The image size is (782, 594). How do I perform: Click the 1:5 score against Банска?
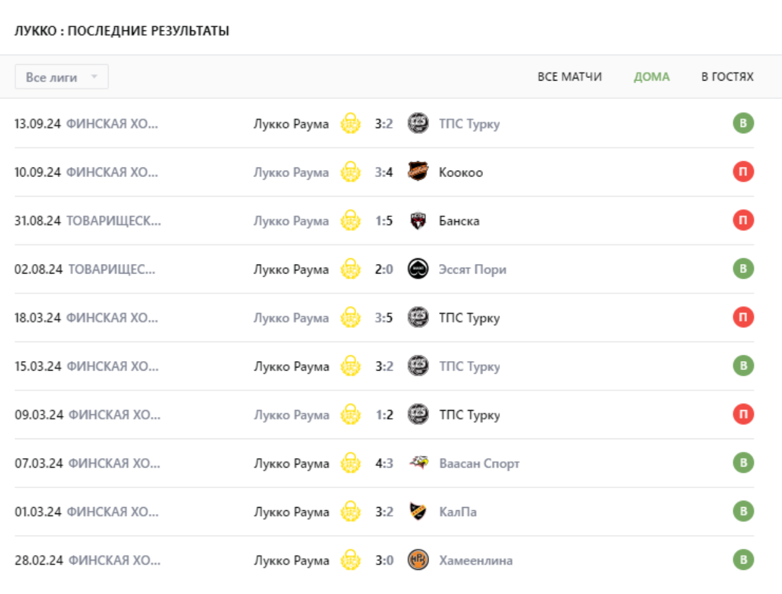point(384,221)
